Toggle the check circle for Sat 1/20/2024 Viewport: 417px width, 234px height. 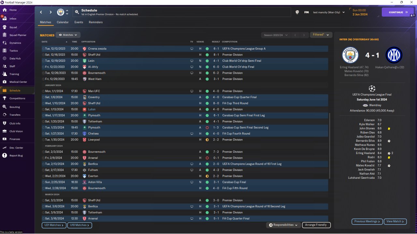[x=43, y=122]
